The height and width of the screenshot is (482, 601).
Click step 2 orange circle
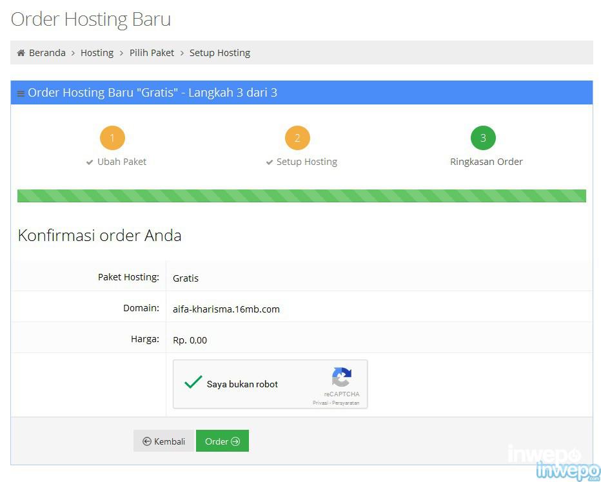pyautogui.click(x=297, y=138)
